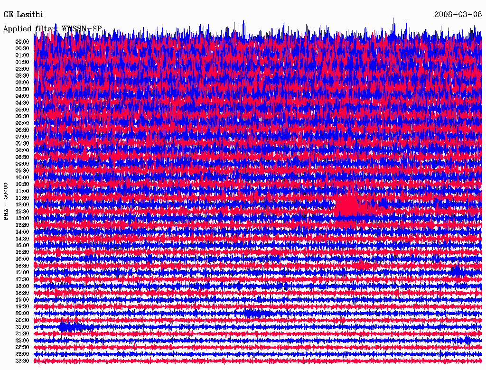Click the Applied filter WWSSN-SP text
The height and width of the screenshot is (370, 486).
click(x=52, y=29)
